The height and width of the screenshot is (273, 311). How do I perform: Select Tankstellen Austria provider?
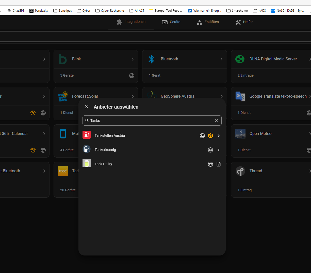(x=152, y=135)
